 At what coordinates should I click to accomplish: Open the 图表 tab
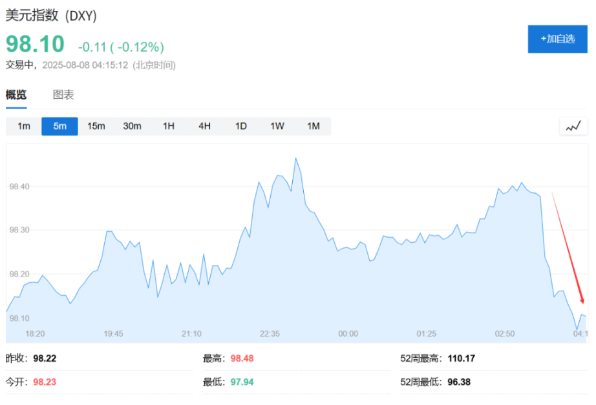click(63, 95)
